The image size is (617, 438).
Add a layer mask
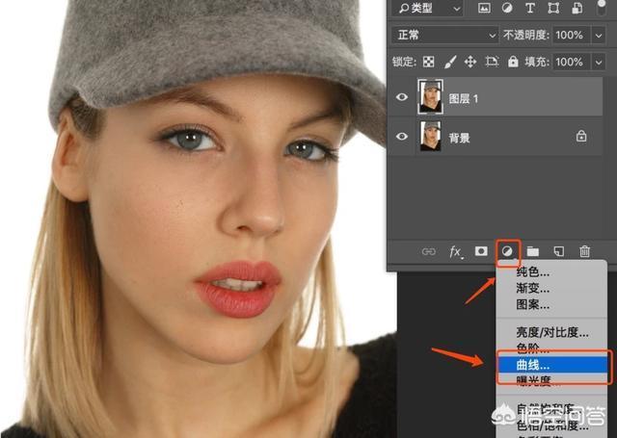coord(482,252)
